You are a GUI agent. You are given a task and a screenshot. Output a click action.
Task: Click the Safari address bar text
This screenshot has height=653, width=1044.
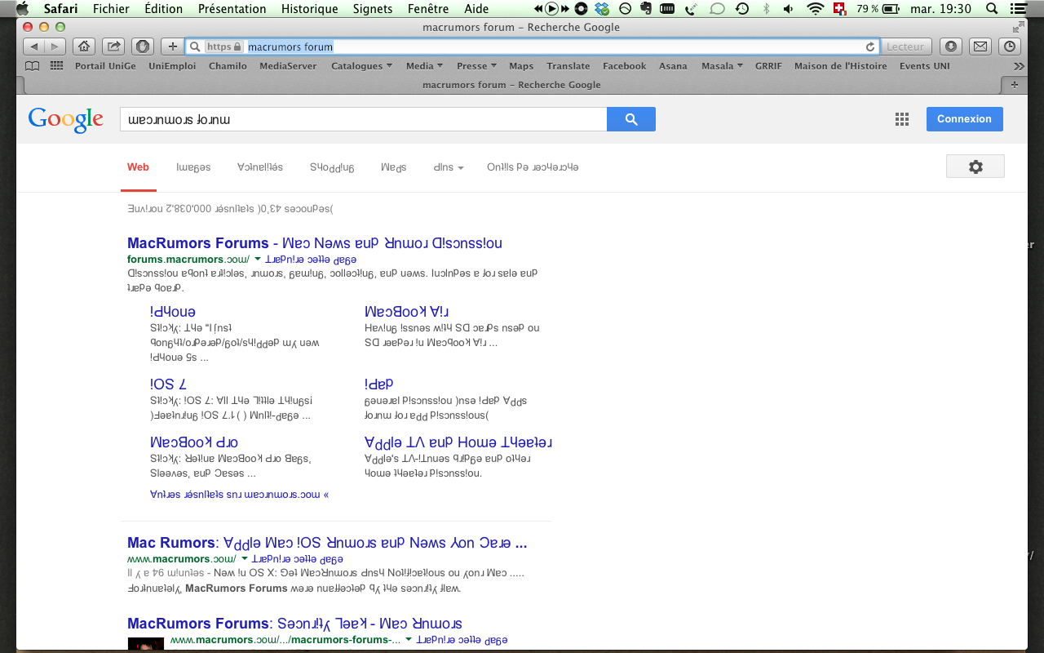click(x=290, y=47)
